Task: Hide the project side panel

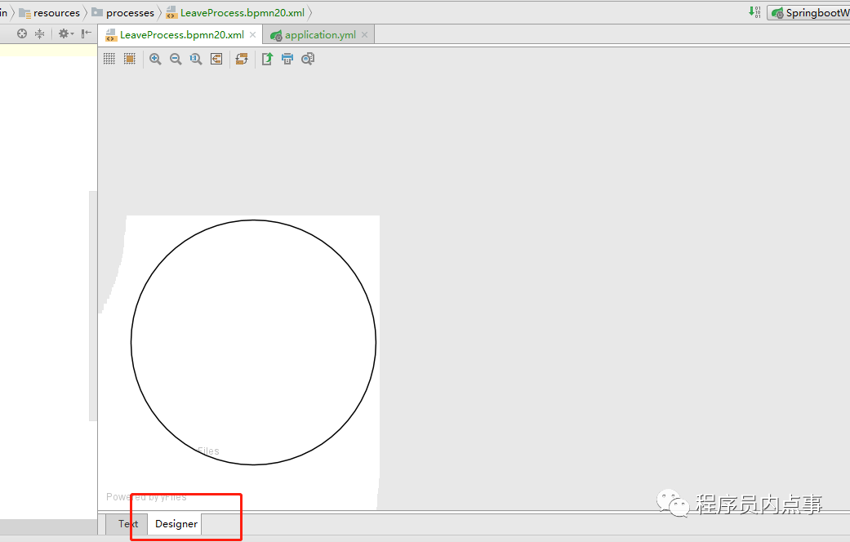Action: 86,33
